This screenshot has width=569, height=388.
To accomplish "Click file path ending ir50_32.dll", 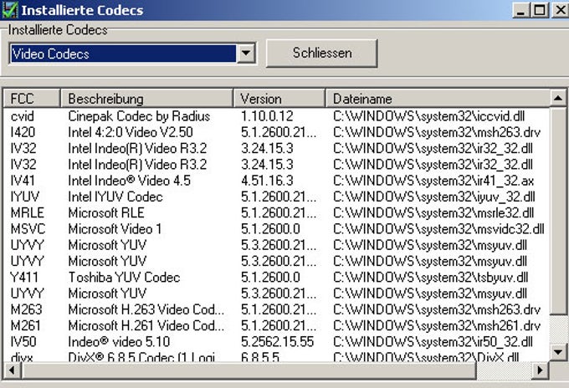I will coord(433,341).
